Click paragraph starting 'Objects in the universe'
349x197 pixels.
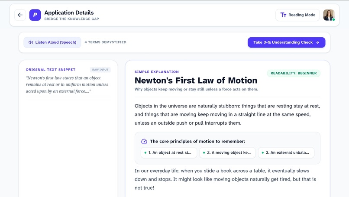coord(227,114)
